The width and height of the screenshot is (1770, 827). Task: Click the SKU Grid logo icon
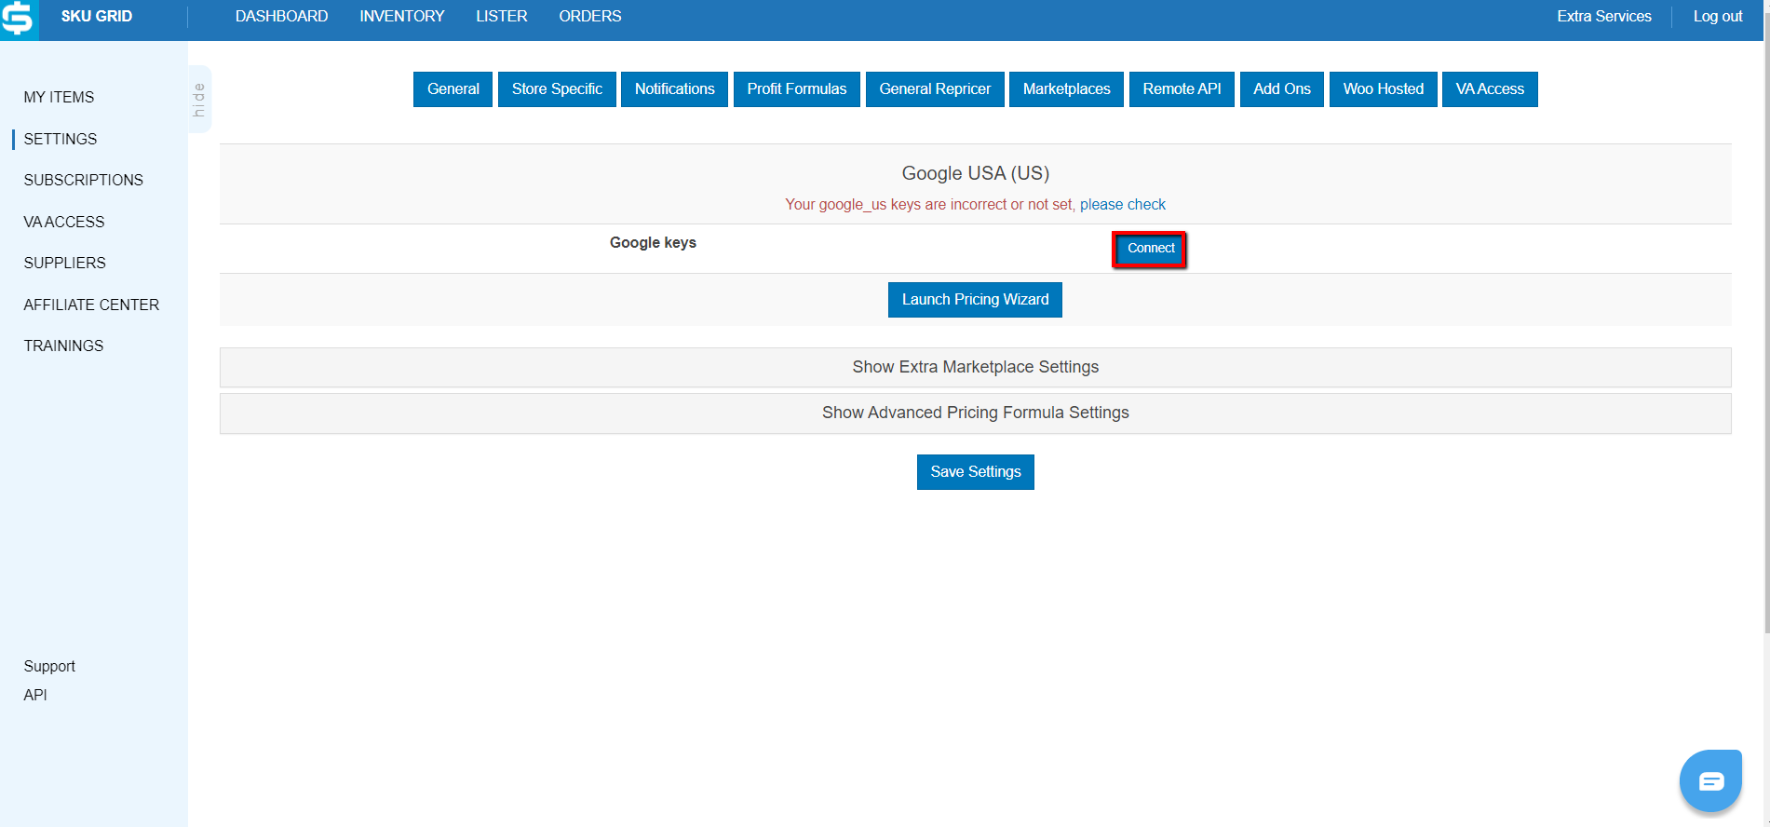18,19
